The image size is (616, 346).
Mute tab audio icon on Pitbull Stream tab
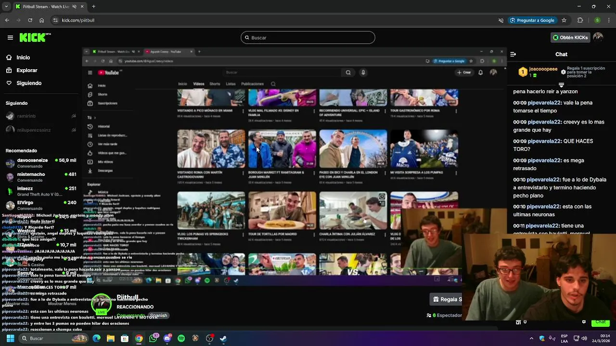75,7
